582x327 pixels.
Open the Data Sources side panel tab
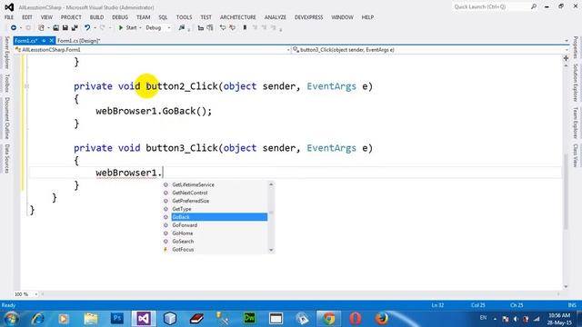pos(6,158)
